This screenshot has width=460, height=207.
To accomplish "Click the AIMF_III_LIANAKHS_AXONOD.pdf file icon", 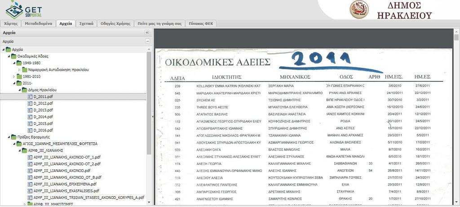I will [x=30, y=171].
